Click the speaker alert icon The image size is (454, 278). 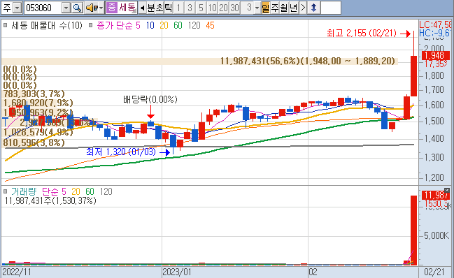tap(92, 8)
